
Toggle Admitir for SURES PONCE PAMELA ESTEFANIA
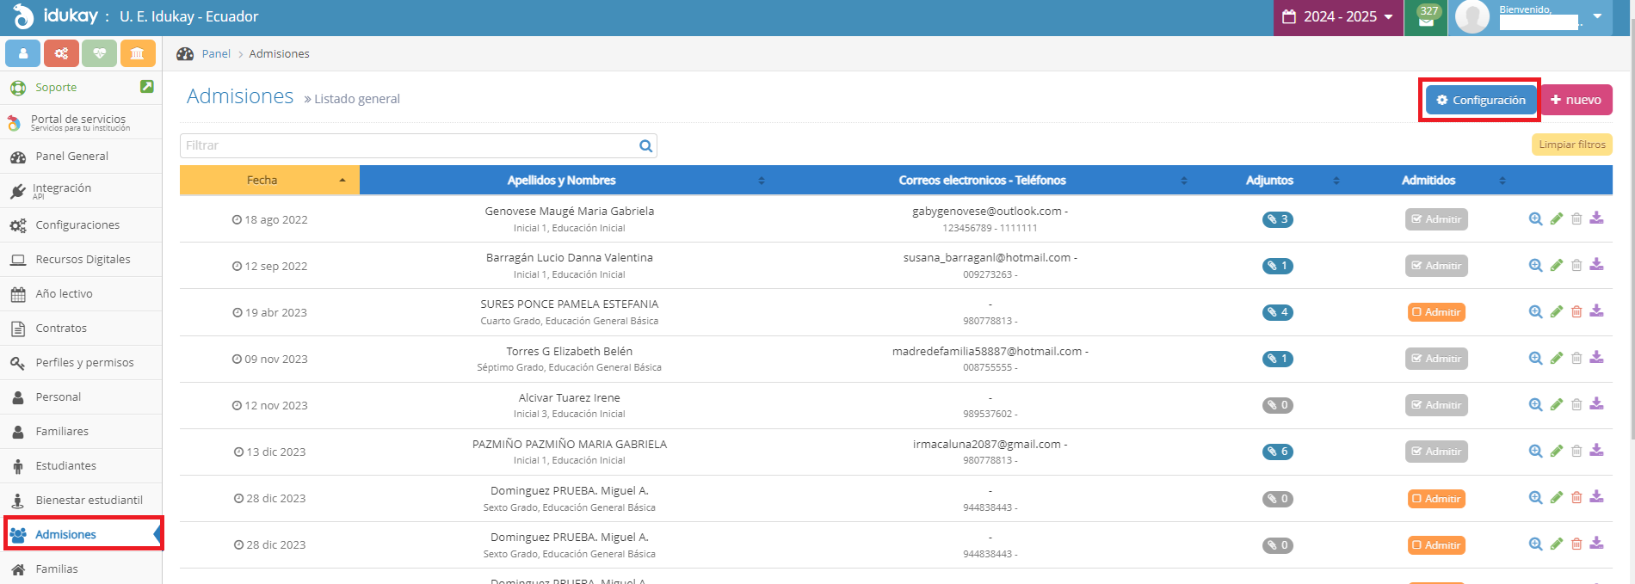coord(1436,312)
